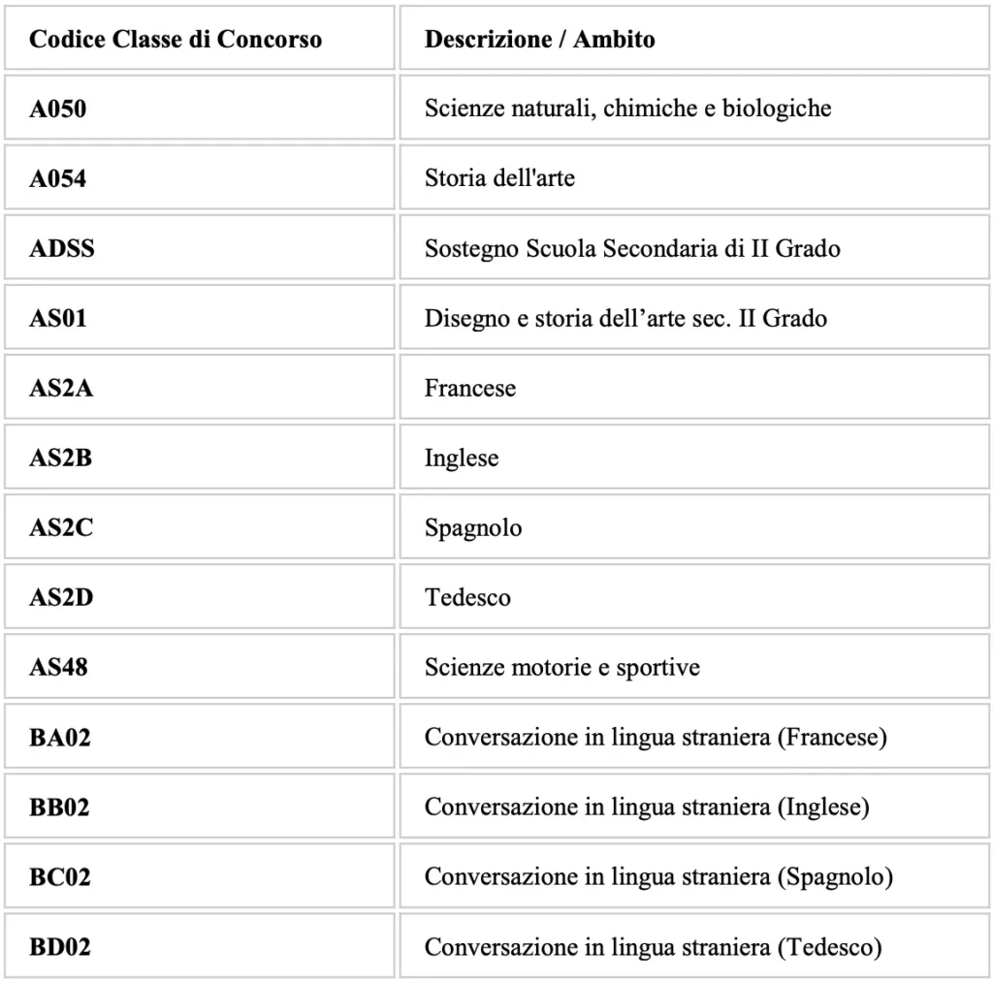Select the BD02 code cell
Image resolution: width=993 pixels, height=982 pixels.
(x=200, y=946)
